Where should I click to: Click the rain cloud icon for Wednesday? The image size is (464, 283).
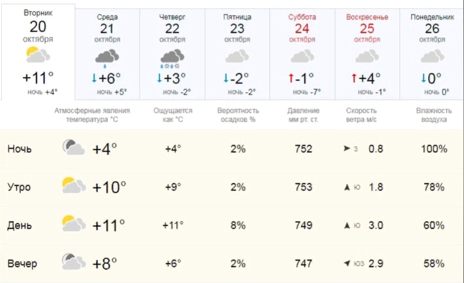coord(107,58)
